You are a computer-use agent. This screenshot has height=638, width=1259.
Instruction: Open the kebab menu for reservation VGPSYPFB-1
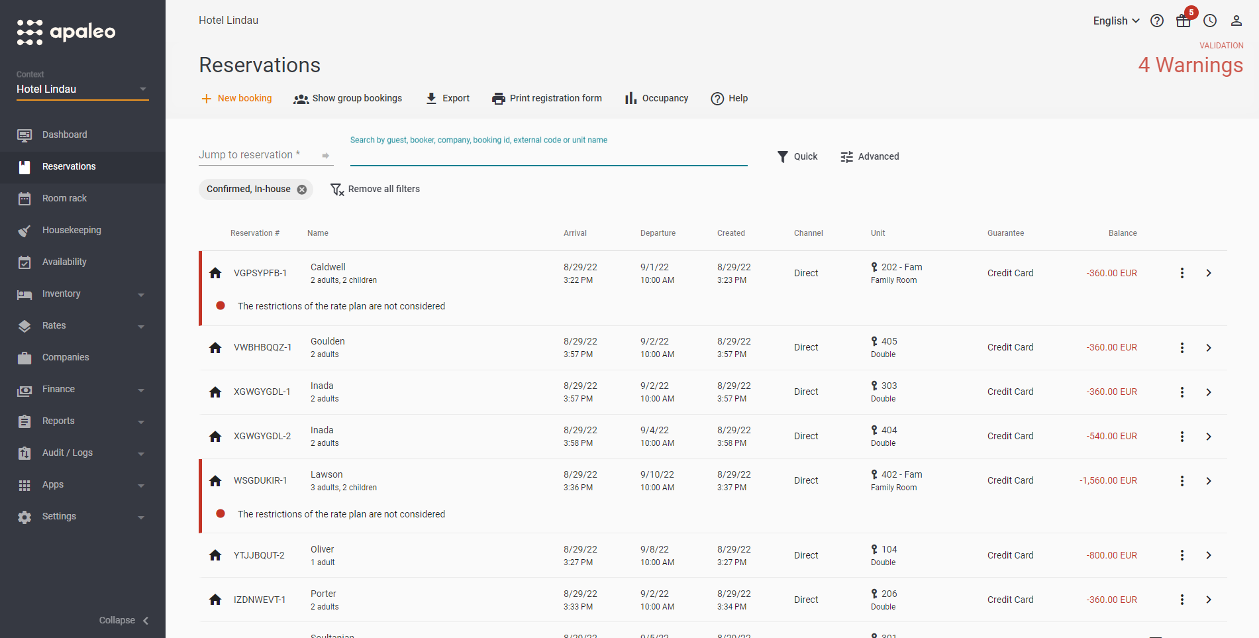[x=1182, y=272]
